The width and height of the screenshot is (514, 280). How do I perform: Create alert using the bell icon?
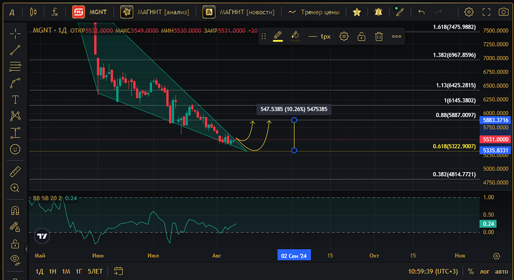378,12
